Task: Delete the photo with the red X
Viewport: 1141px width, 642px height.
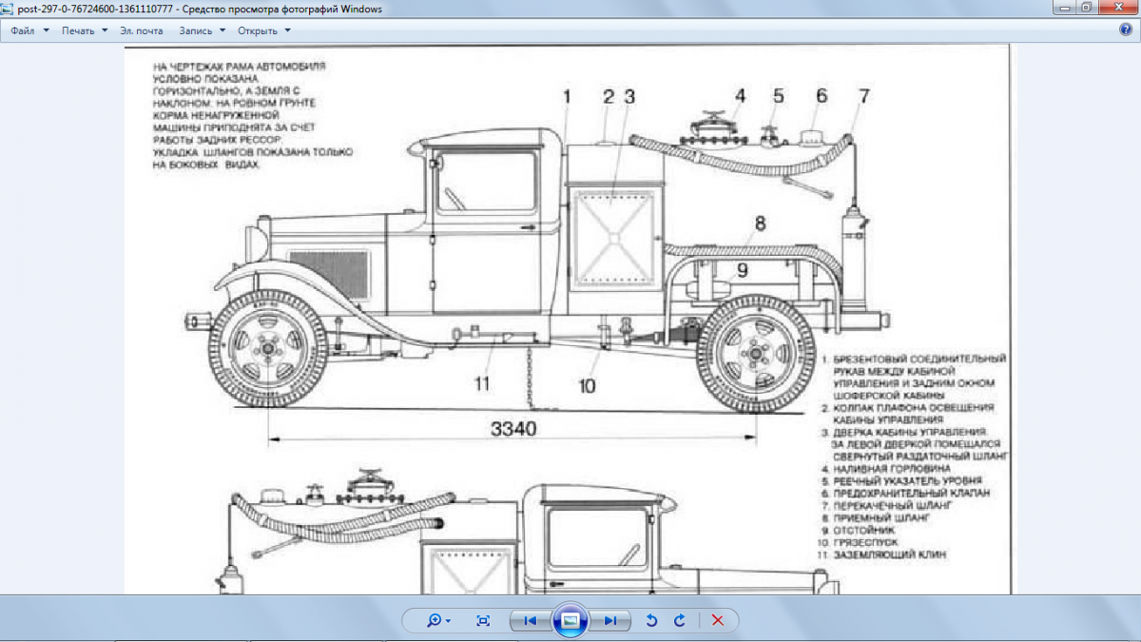Action: (x=718, y=620)
